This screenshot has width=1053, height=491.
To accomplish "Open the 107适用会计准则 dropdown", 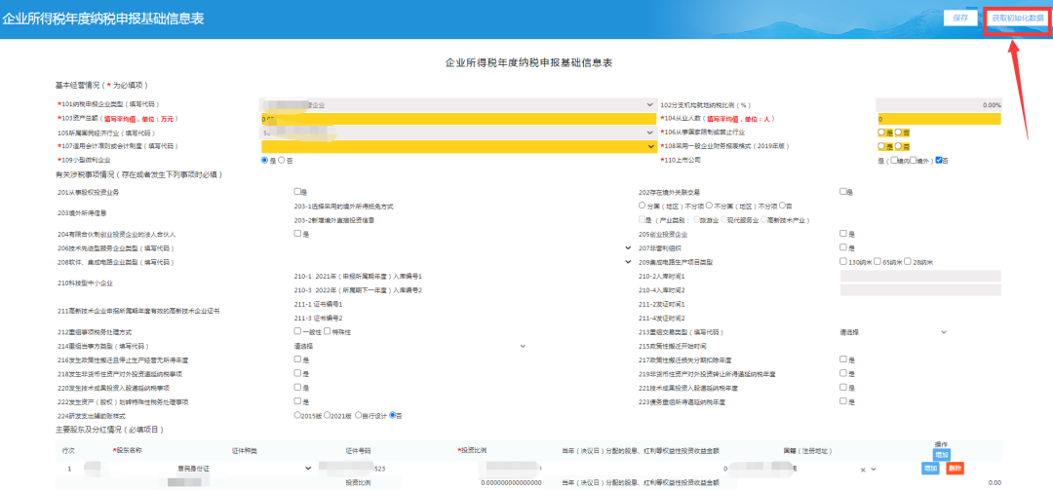I will tap(458, 146).
